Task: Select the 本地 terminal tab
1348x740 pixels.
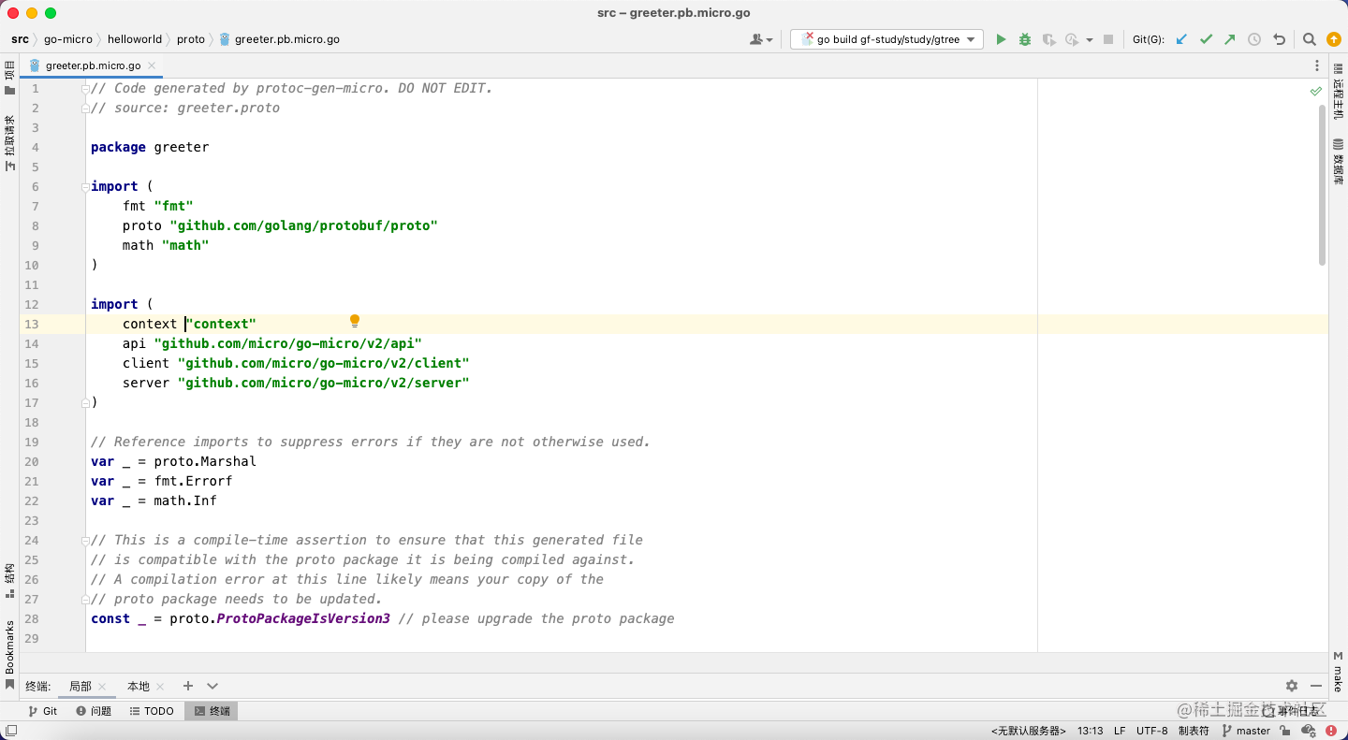Action: tap(138, 686)
